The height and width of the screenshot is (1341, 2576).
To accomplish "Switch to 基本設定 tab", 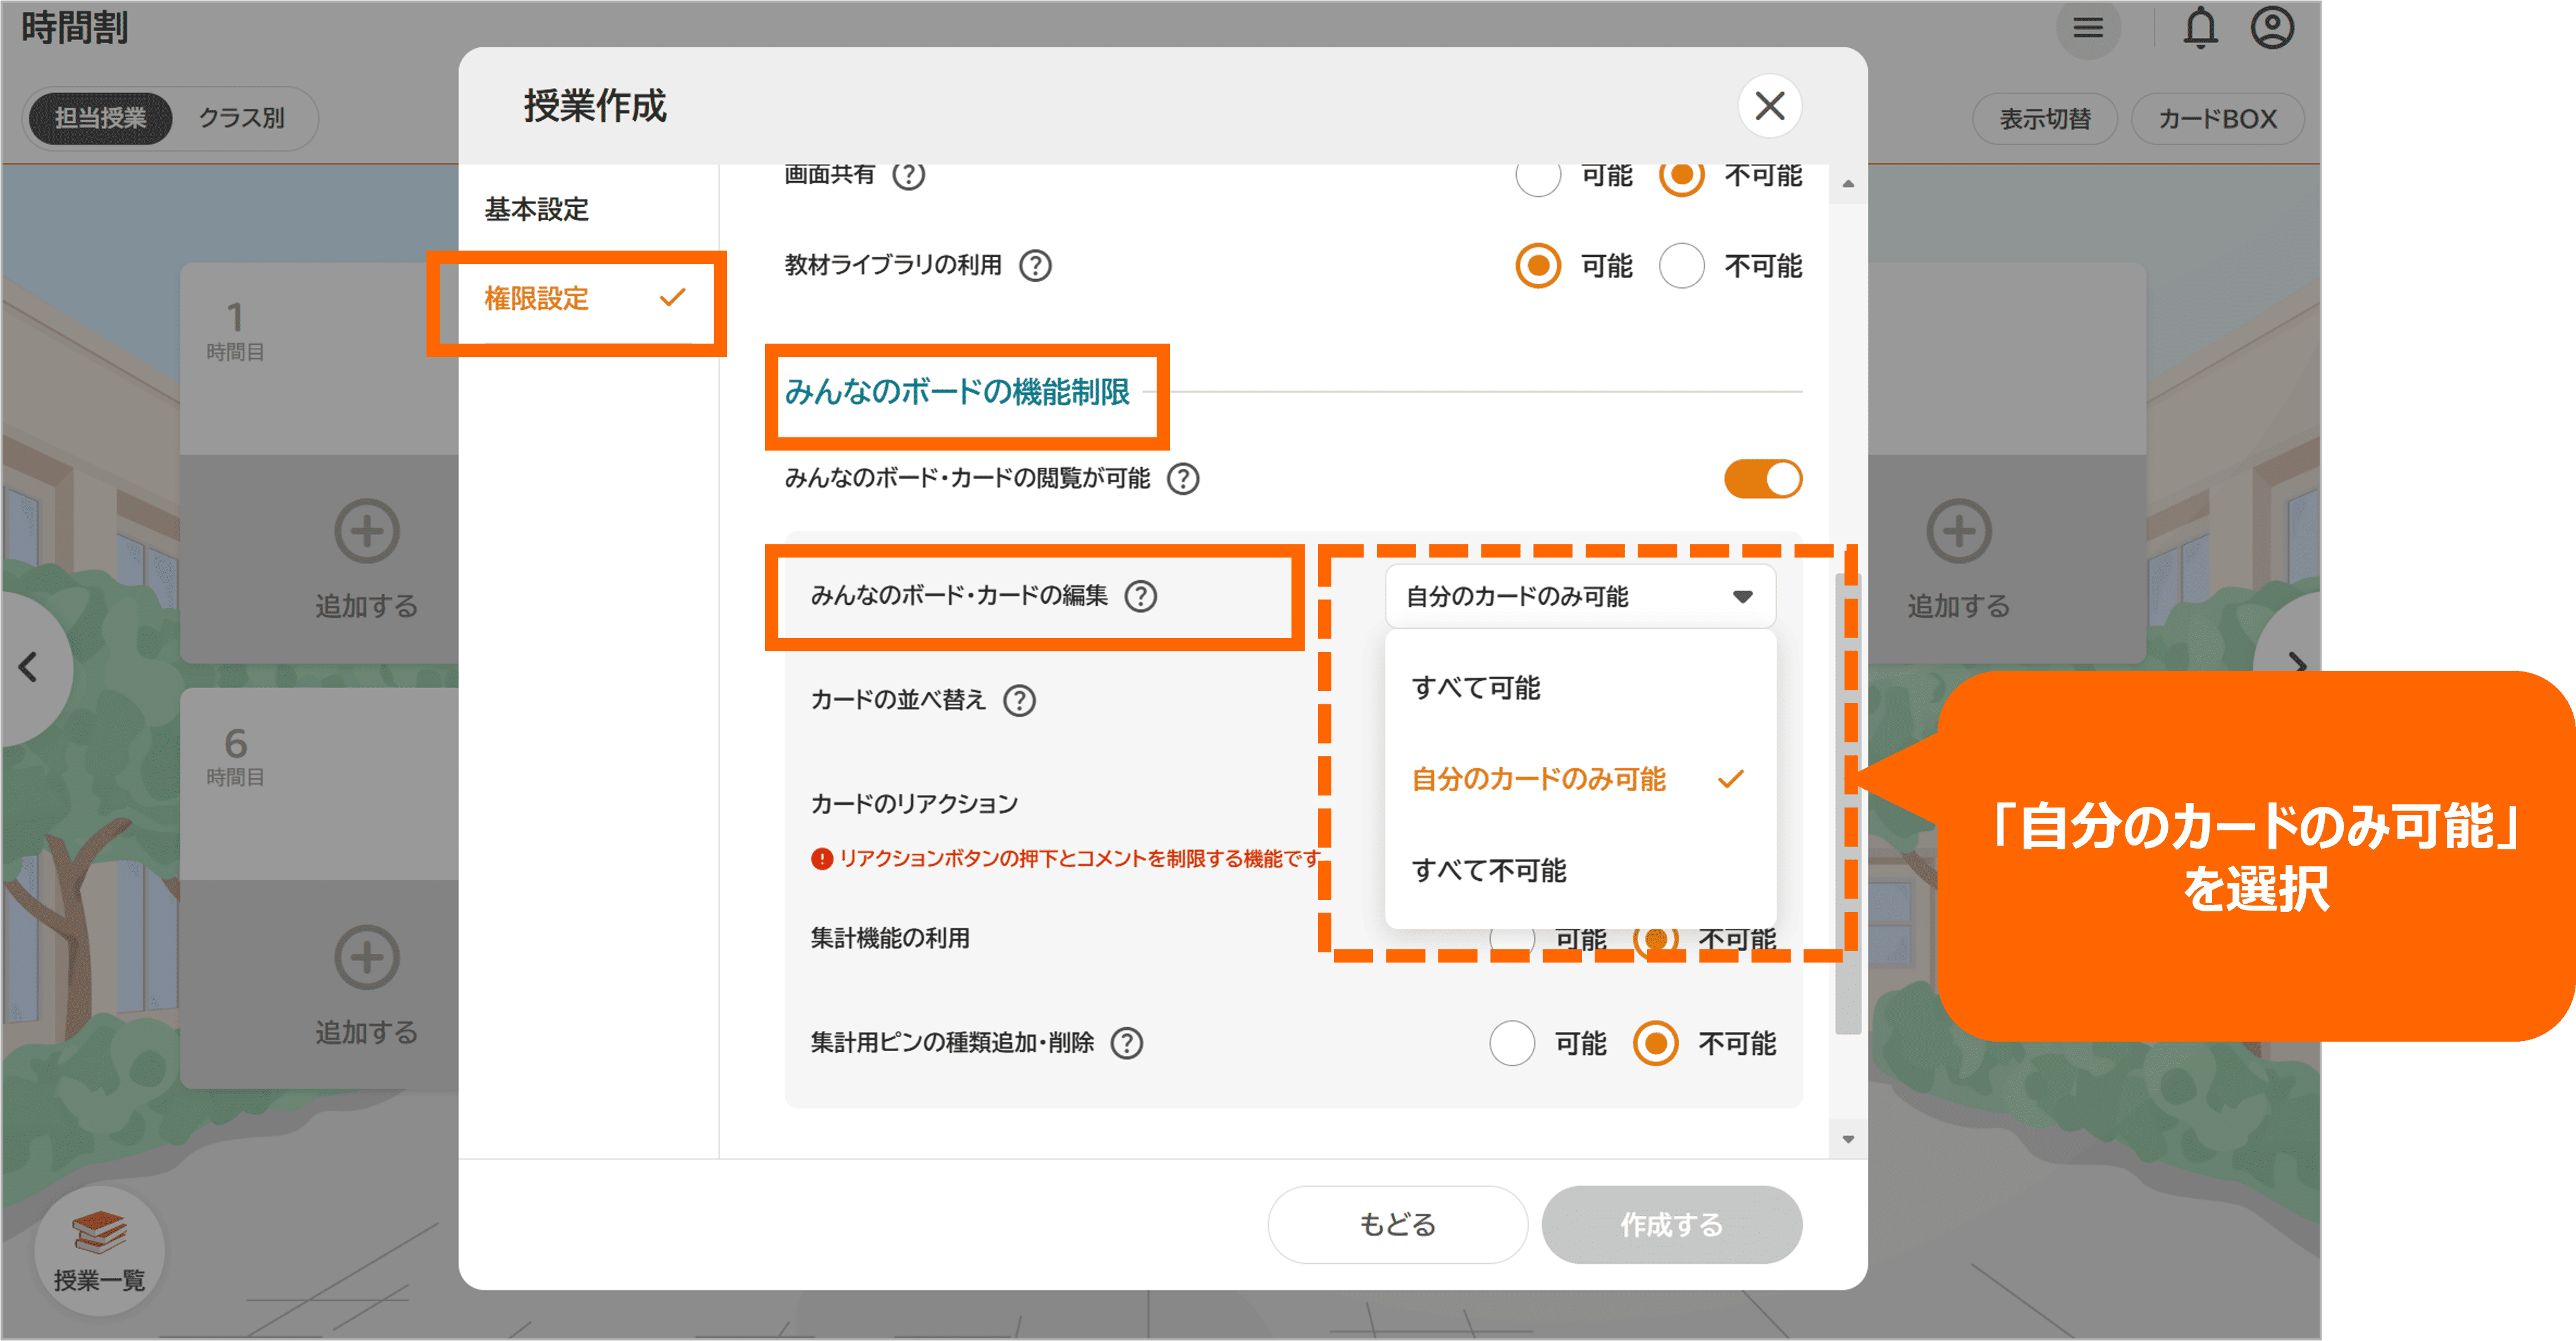I will pyautogui.click(x=537, y=210).
